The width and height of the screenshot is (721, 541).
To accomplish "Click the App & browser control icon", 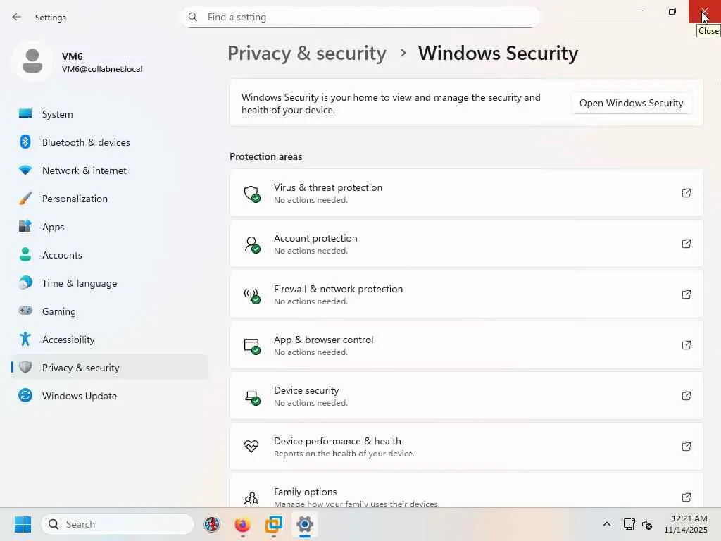I will (x=251, y=345).
